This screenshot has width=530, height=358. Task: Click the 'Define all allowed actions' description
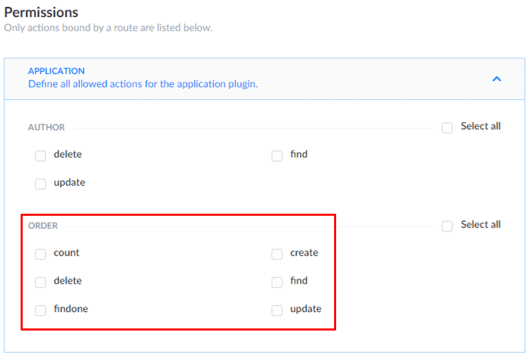[143, 85]
